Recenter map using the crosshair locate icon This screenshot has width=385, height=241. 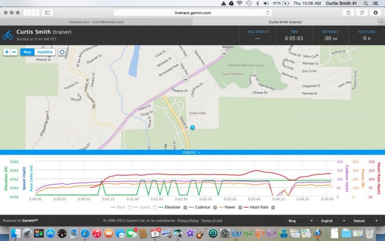pos(62,52)
